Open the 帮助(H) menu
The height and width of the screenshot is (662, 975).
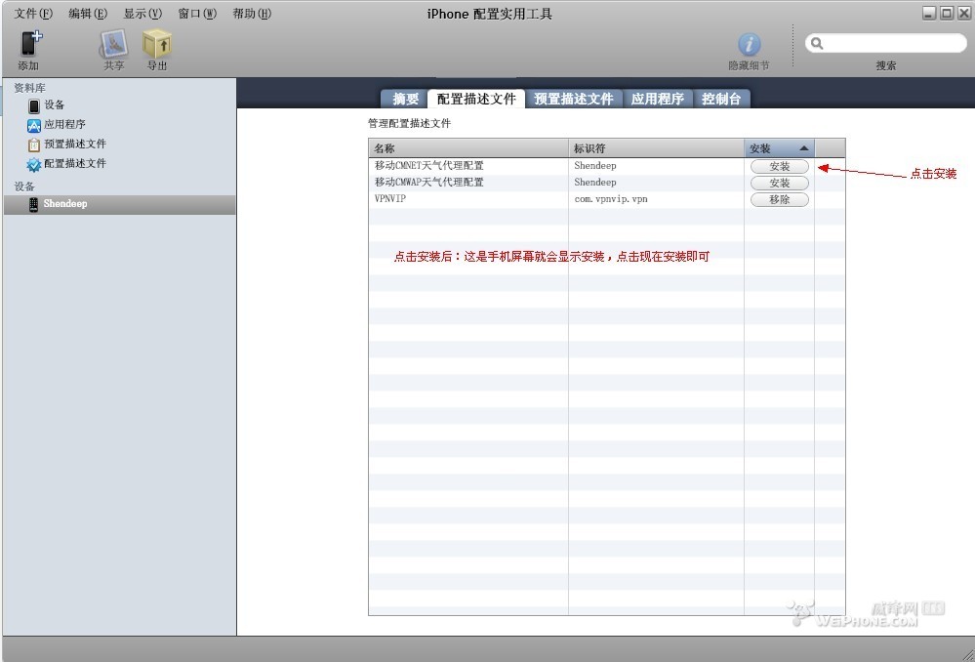pyautogui.click(x=252, y=14)
